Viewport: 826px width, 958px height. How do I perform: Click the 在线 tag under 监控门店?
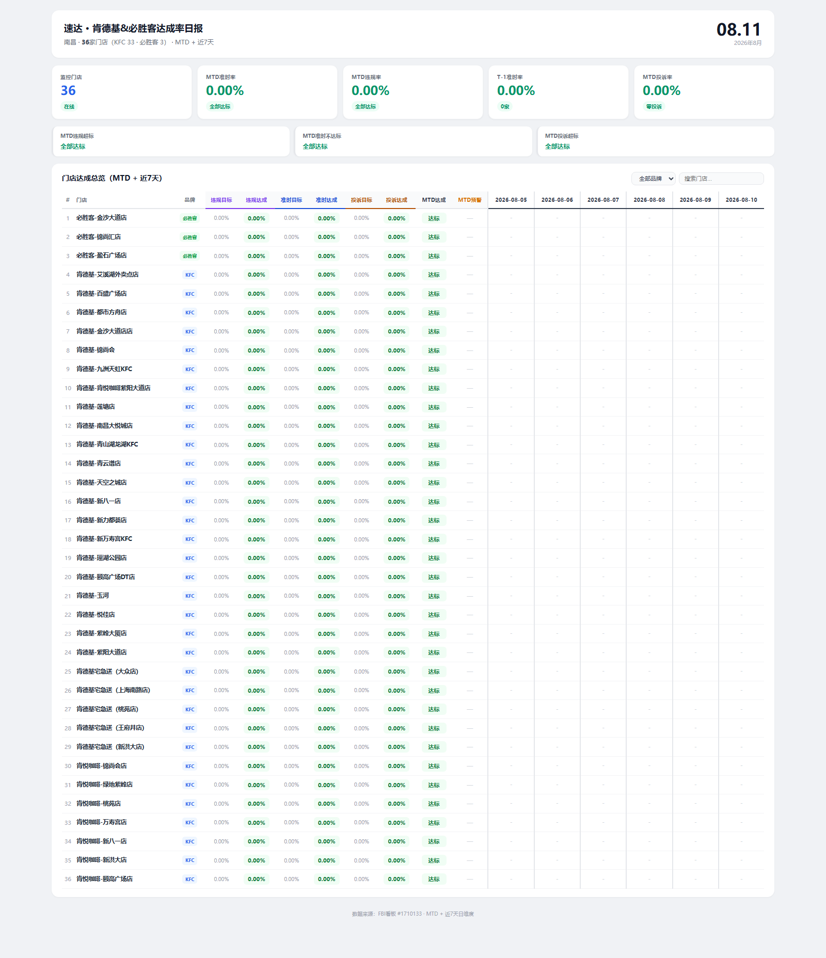(x=69, y=107)
